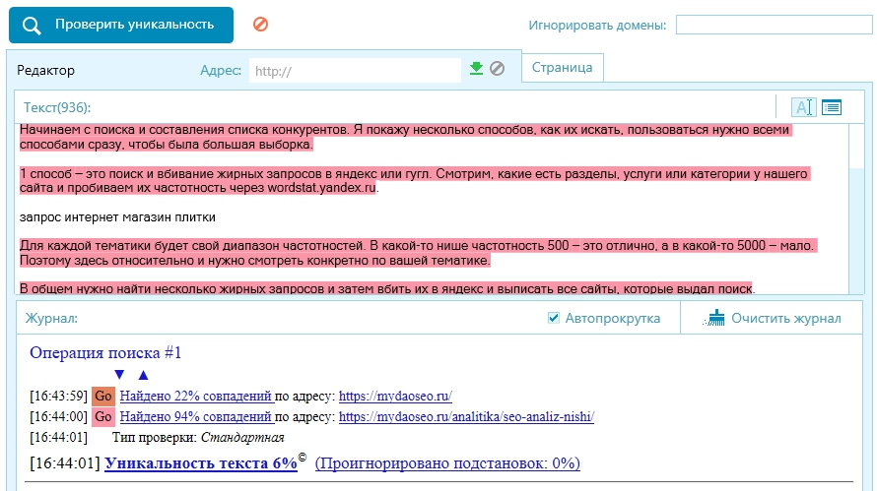Click the Текст(936) label
This screenshot has width=877, height=491.
point(57,107)
